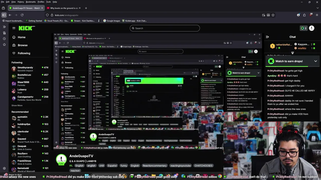This screenshot has height=180, width=321.
Task: Open sidebar settings gear icon
Action: click(4, 168)
